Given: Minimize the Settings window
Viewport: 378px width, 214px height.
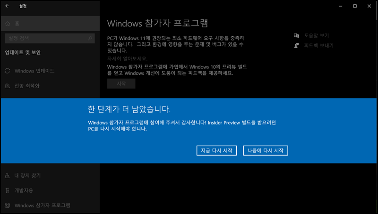Looking at the screenshot, I should tap(340, 6).
